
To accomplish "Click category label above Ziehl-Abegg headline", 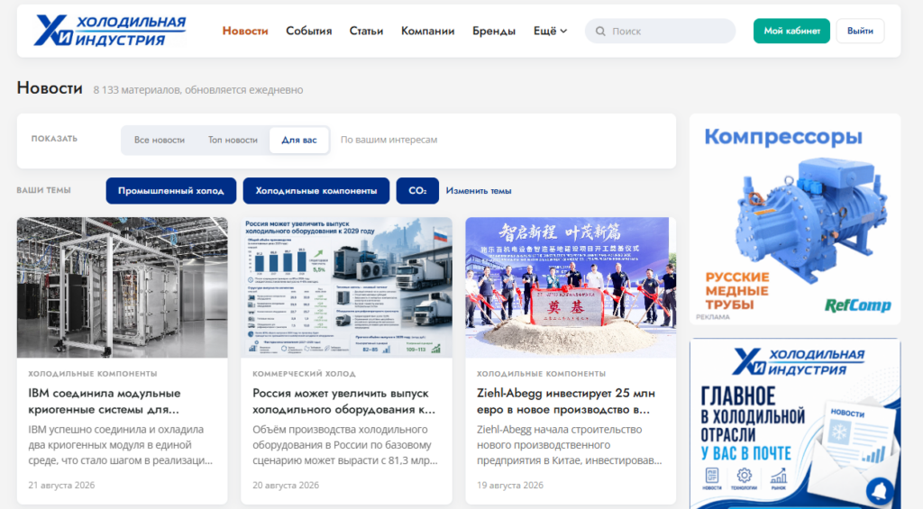I will tap(541, 374).
